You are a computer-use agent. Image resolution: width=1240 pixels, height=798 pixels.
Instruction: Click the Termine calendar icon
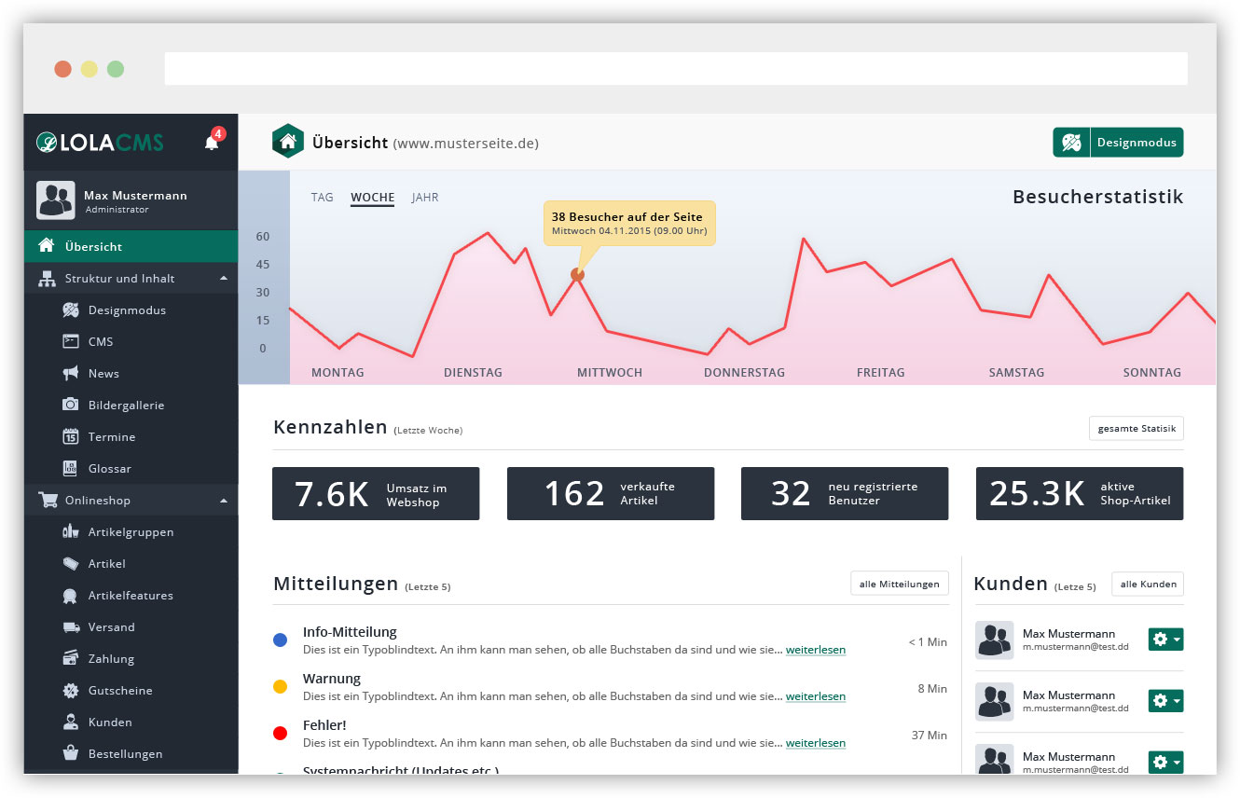click(71, 436)
